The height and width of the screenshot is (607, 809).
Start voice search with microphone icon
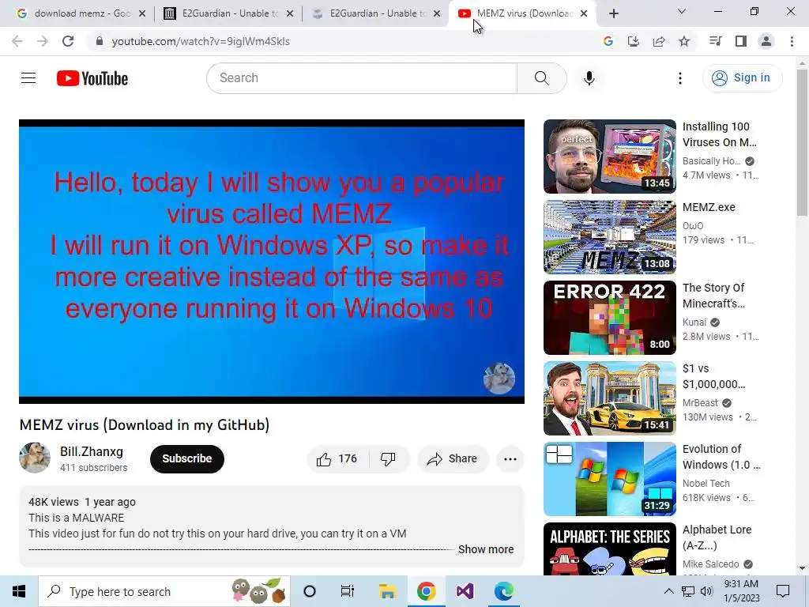589,78
